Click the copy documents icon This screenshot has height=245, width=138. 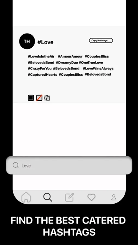click(x=47, y=98)
